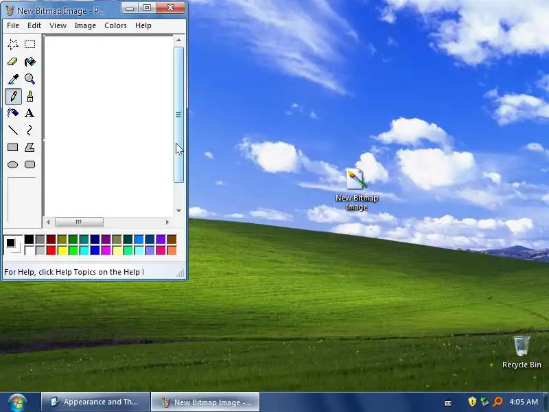This screenshot has width=549, height=412.
Task: Select the Recycle Bin desktop icon
Action: [522, 352]
